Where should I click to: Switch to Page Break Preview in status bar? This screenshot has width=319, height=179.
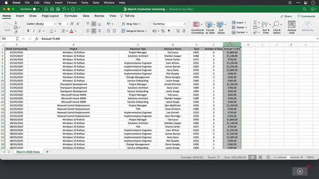point(268,157)
